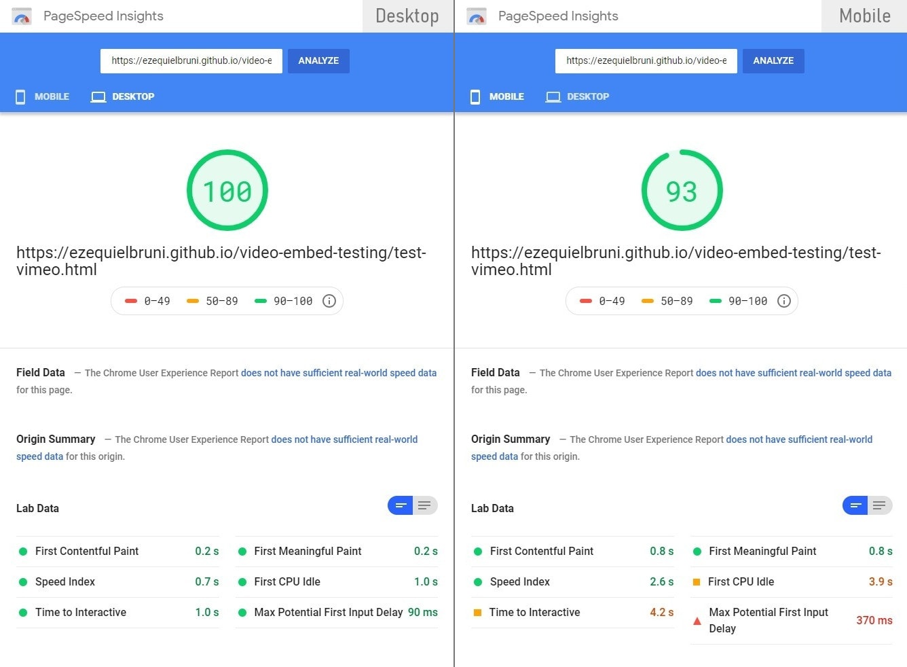Click green 90–100 legend marker in Mobile panel
The width and height of the screenshot is (907, 667).
[716, 301]
